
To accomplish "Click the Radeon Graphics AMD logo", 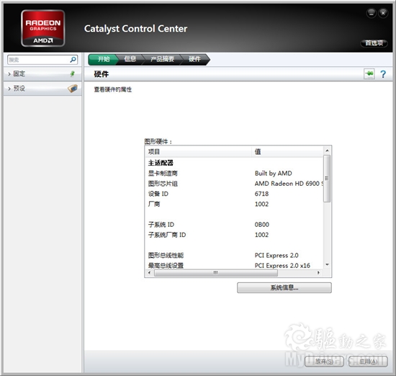I will point(43,28).
